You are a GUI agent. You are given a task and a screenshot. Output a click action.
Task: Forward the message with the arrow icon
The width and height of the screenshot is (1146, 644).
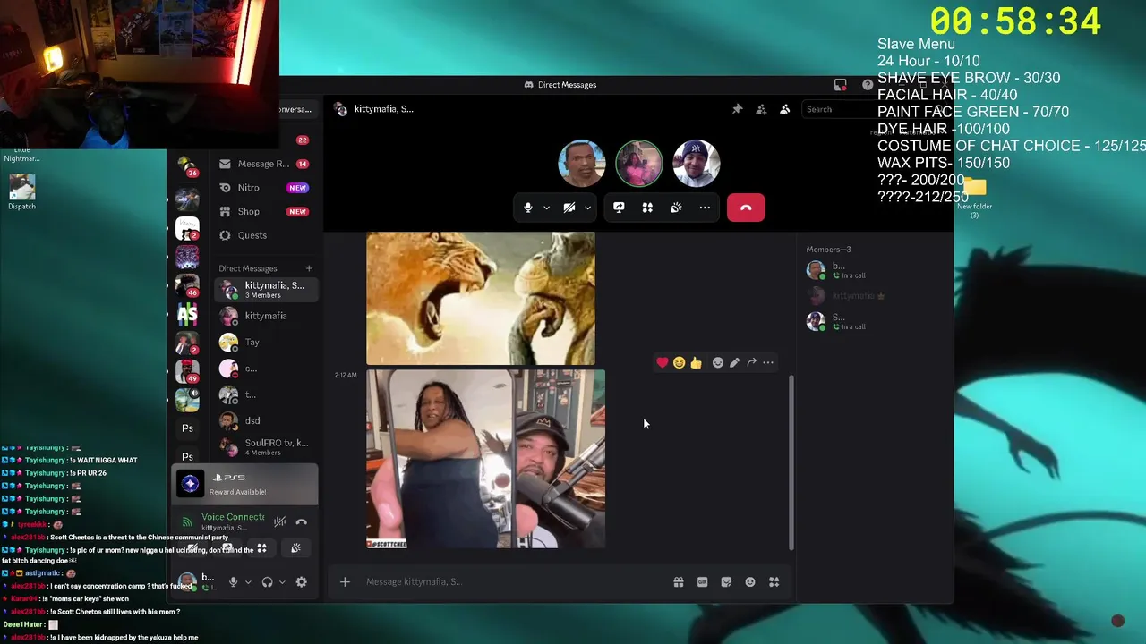(x=751, y=362)
